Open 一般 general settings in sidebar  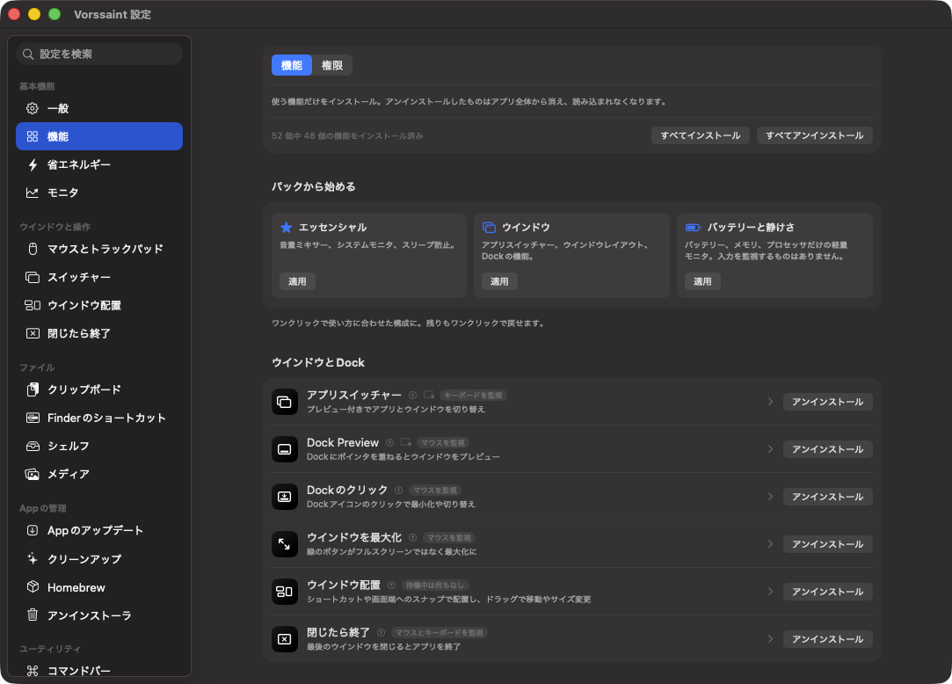(99, 108)
